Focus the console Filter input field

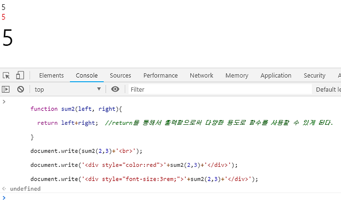pos(220,89)
